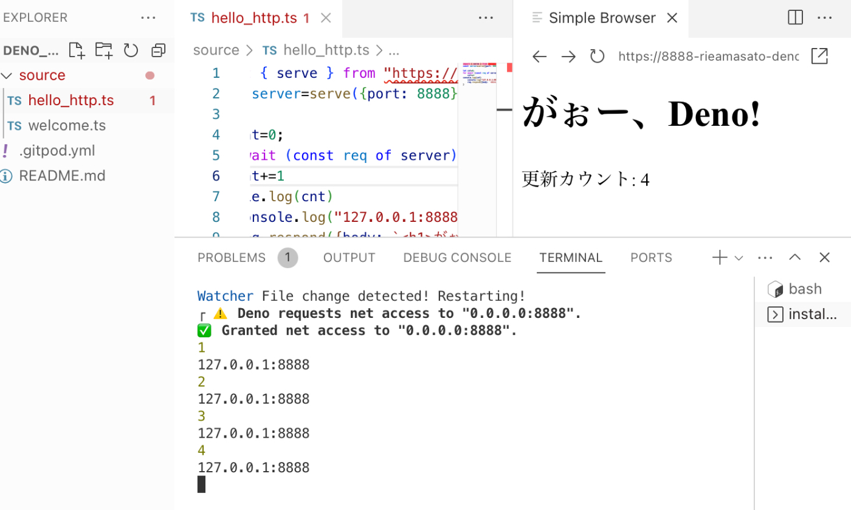Close the bottom panel
Image resolution: width=851 pixels, height=510 pixels.
click(x=824, y=258)
